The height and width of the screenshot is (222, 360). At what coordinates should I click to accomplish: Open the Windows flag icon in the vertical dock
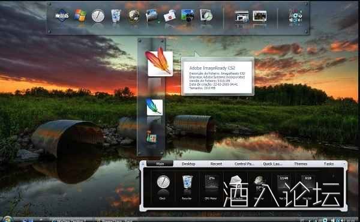pyautogui.click(x=151, y=137)
